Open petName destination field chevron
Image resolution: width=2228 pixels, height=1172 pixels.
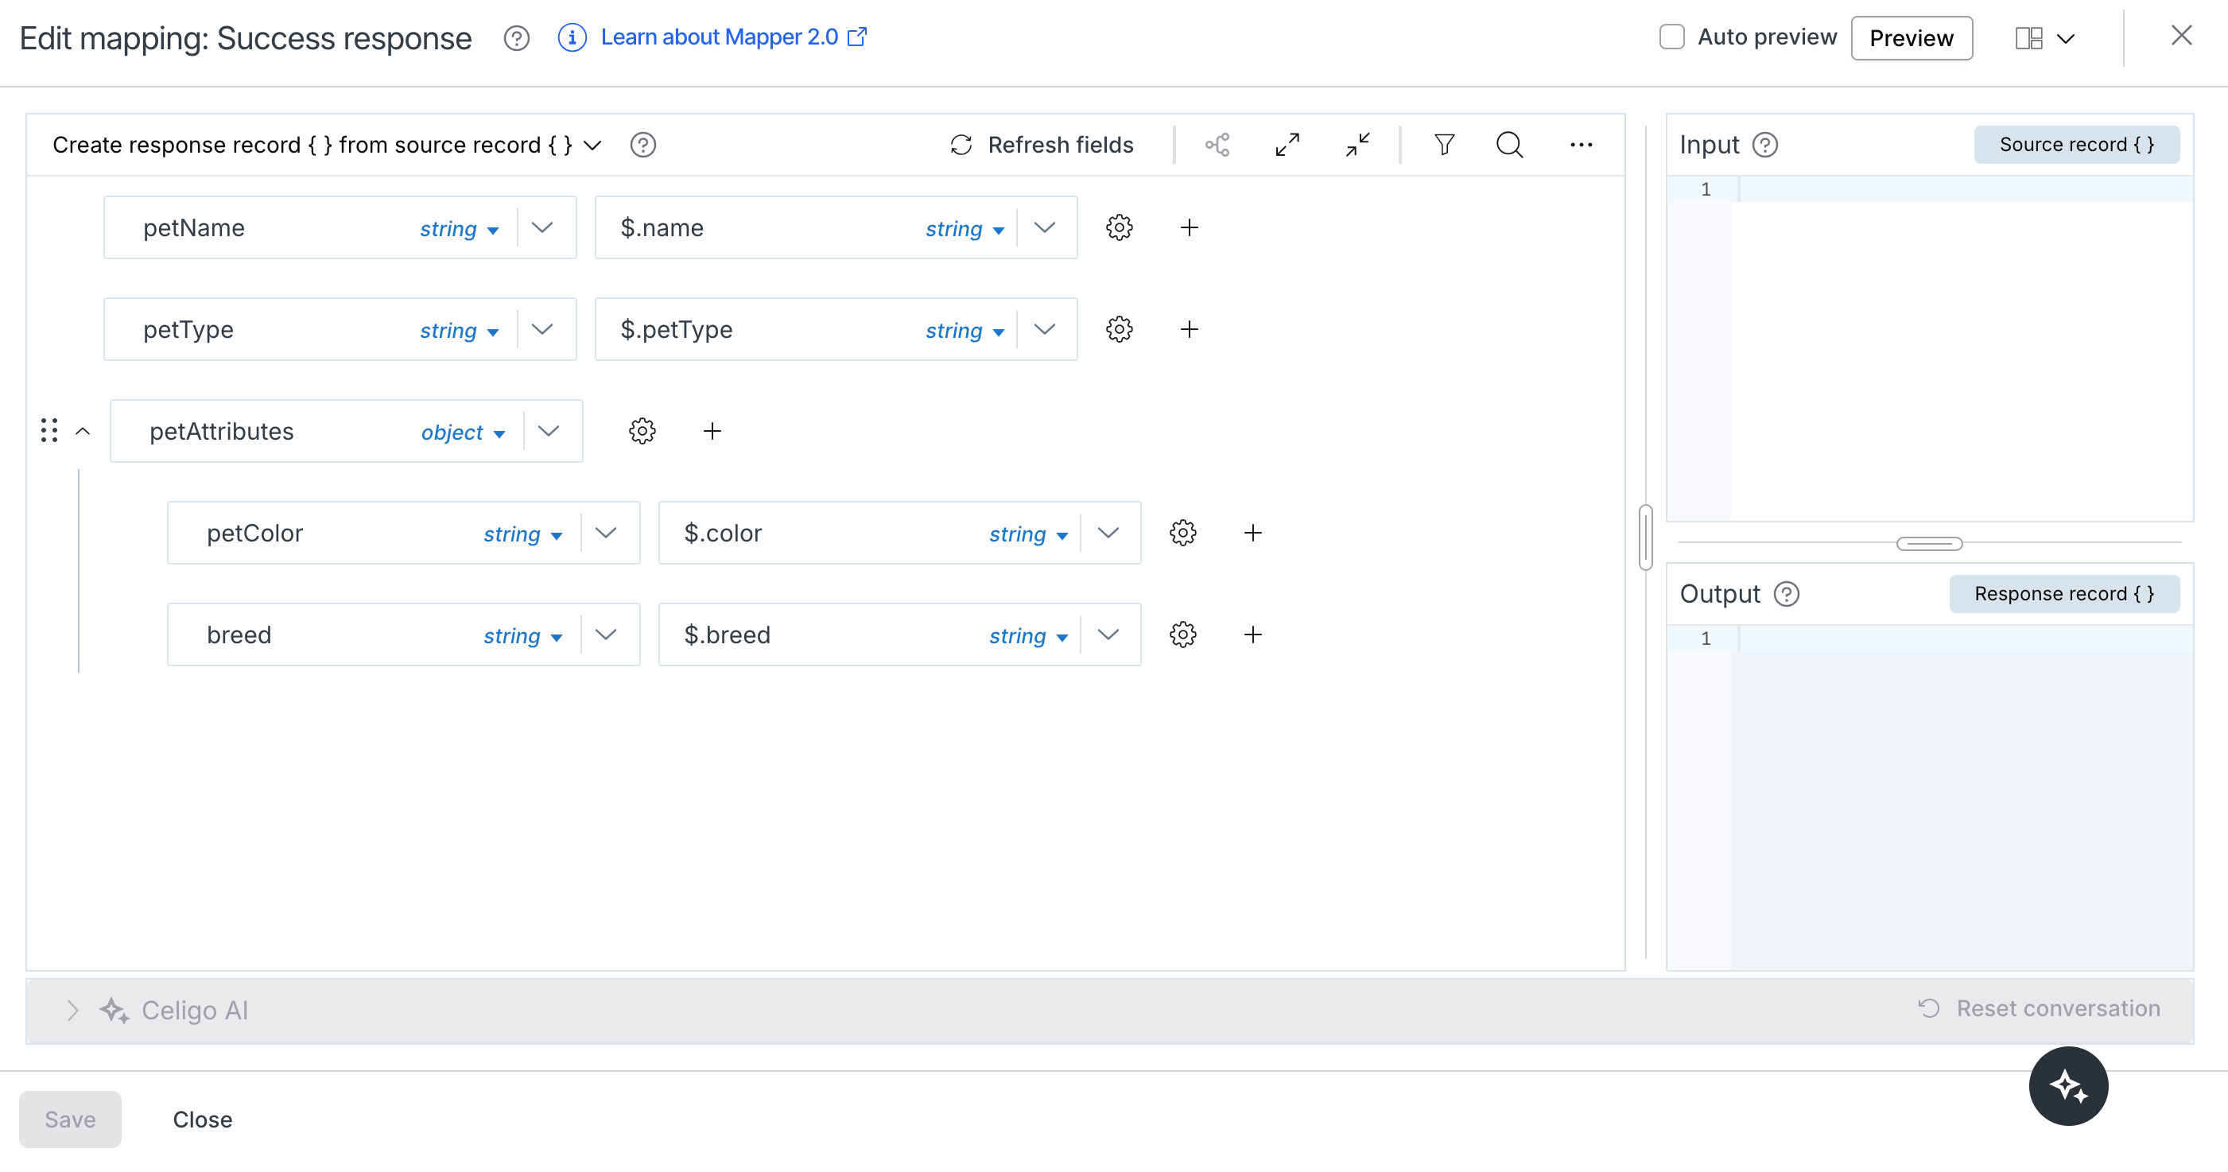542,227
